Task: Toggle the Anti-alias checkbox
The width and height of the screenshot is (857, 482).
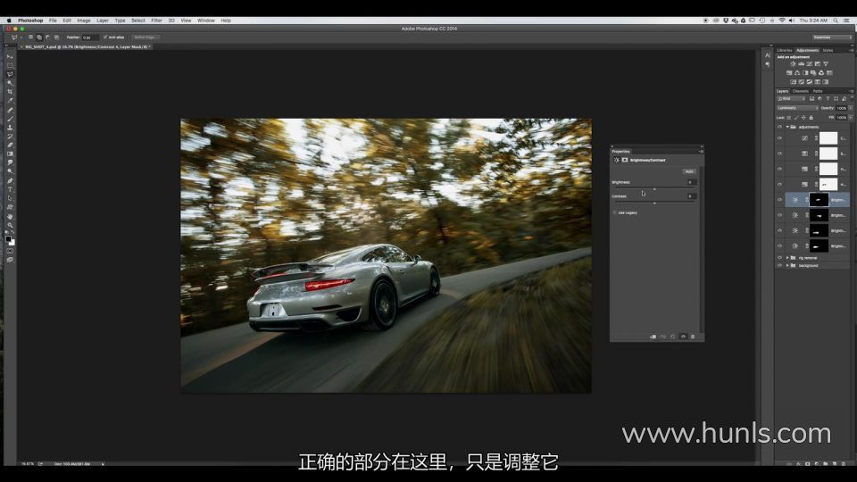Action: (105, 37)
